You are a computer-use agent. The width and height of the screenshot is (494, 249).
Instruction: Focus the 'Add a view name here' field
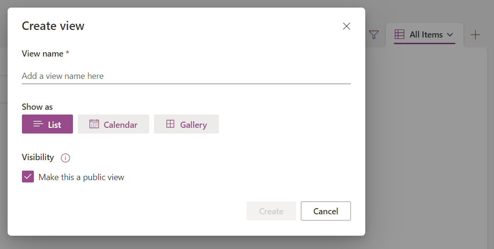click(x=186, y=76)
